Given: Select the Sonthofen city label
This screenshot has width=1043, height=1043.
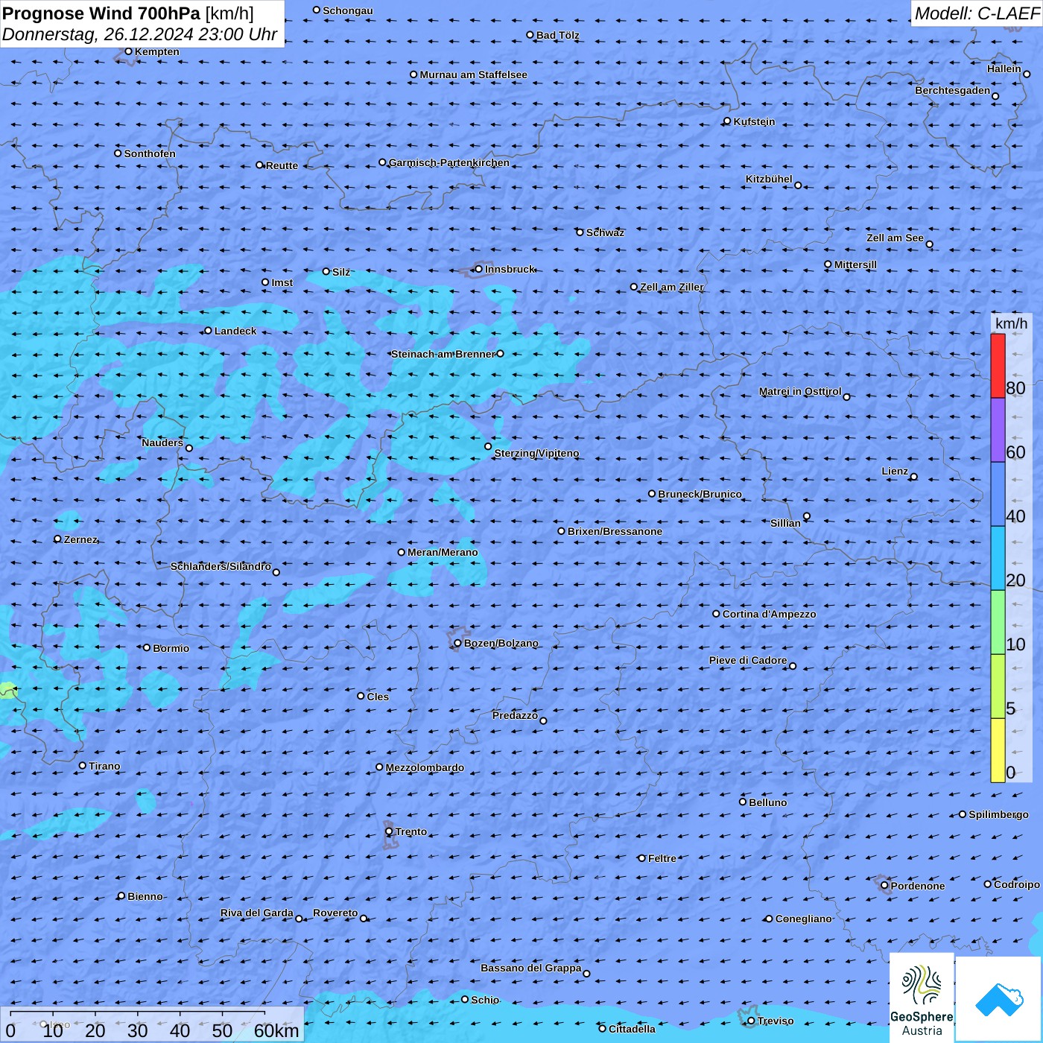Looking at the screenshot, I should coord(150,153).
